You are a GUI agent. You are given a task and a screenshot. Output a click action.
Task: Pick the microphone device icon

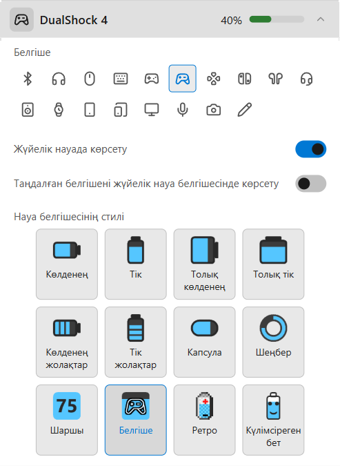(x=183, y=110)
